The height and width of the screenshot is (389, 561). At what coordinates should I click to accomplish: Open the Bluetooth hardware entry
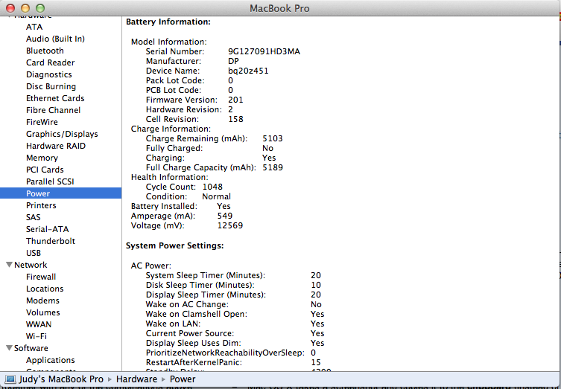[45, 51]
